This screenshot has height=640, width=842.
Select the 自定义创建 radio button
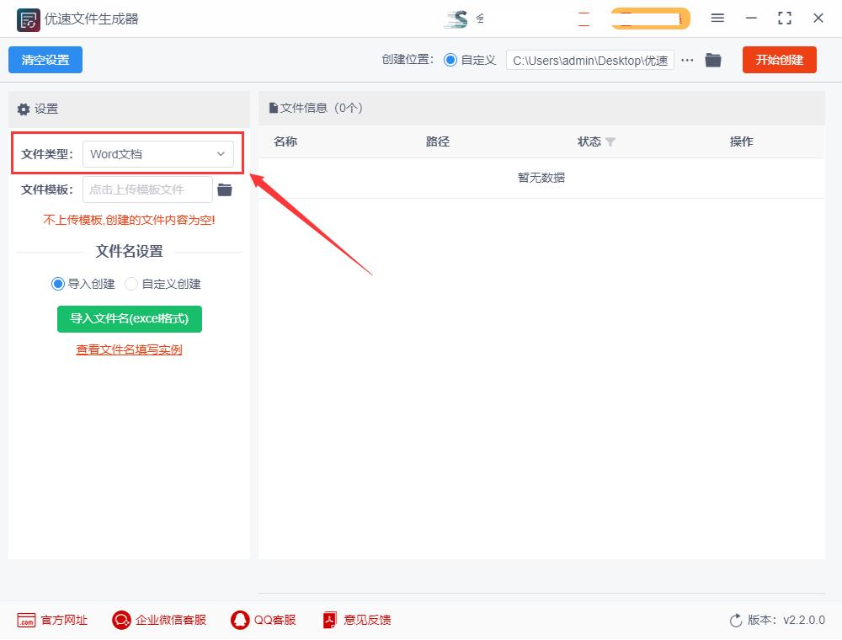pyautogui.click(x=131, y=284)
